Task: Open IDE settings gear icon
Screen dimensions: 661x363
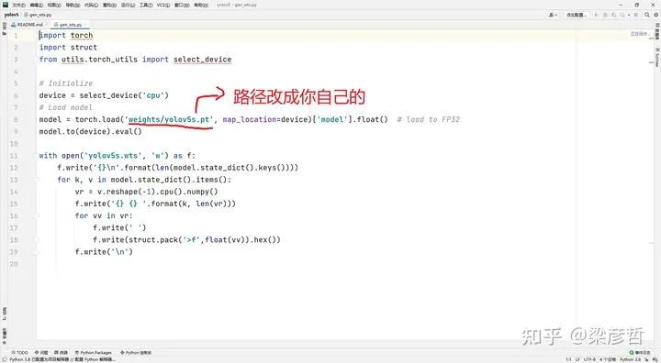Action: coord(655,15)
